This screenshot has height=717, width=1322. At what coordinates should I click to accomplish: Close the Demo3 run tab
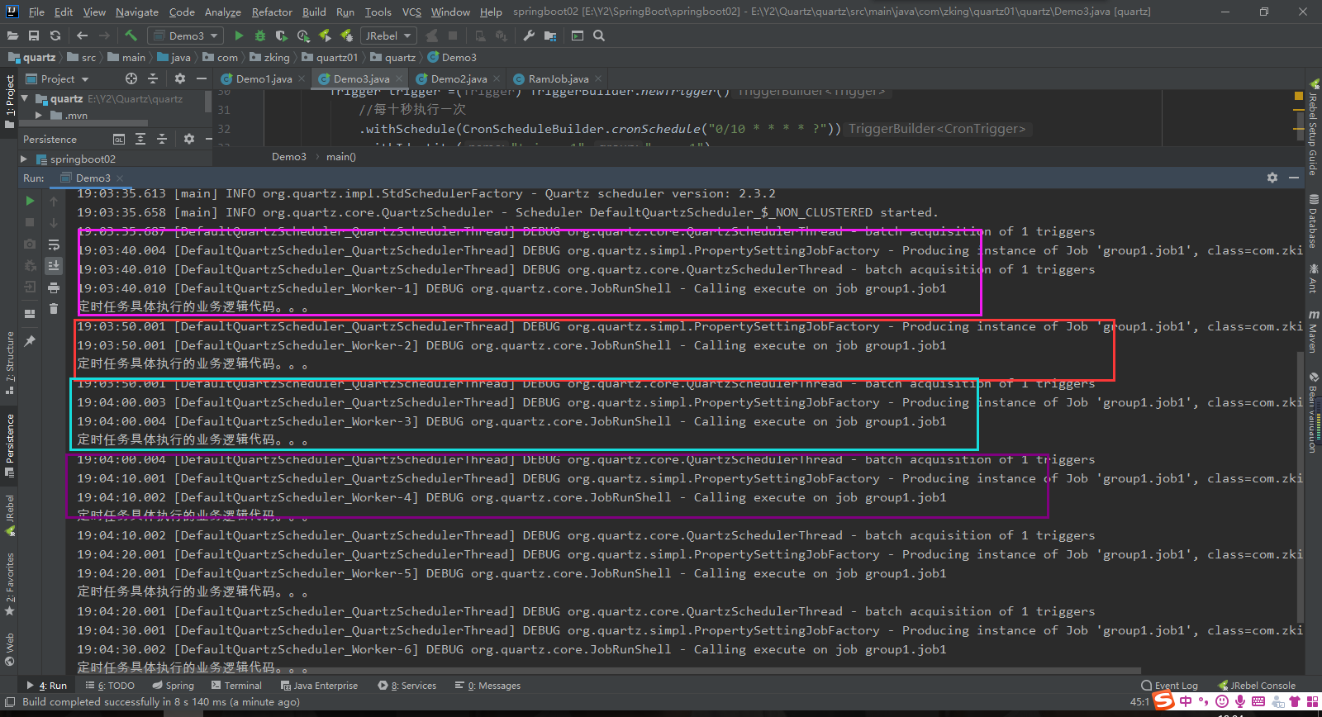pyautogui.click(x=120, y=178)
